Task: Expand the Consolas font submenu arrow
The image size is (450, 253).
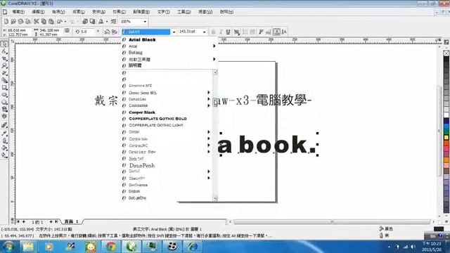Action: pyautogui.click(x=209, y=99)
